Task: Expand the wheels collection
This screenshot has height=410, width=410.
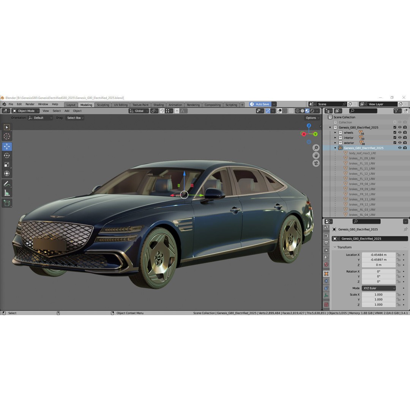Action: click(335, 132)
